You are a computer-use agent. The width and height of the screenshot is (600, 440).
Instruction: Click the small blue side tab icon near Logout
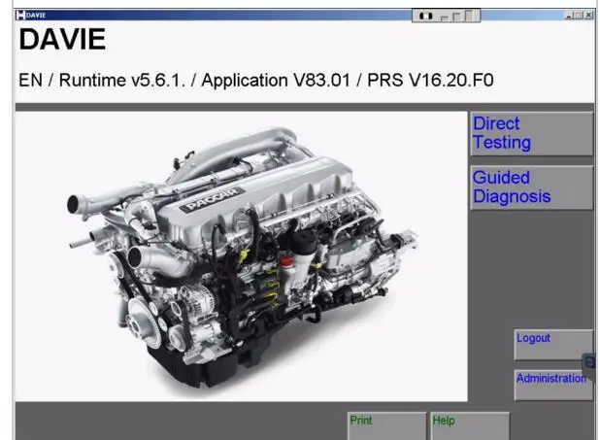[x=590, y=363]
